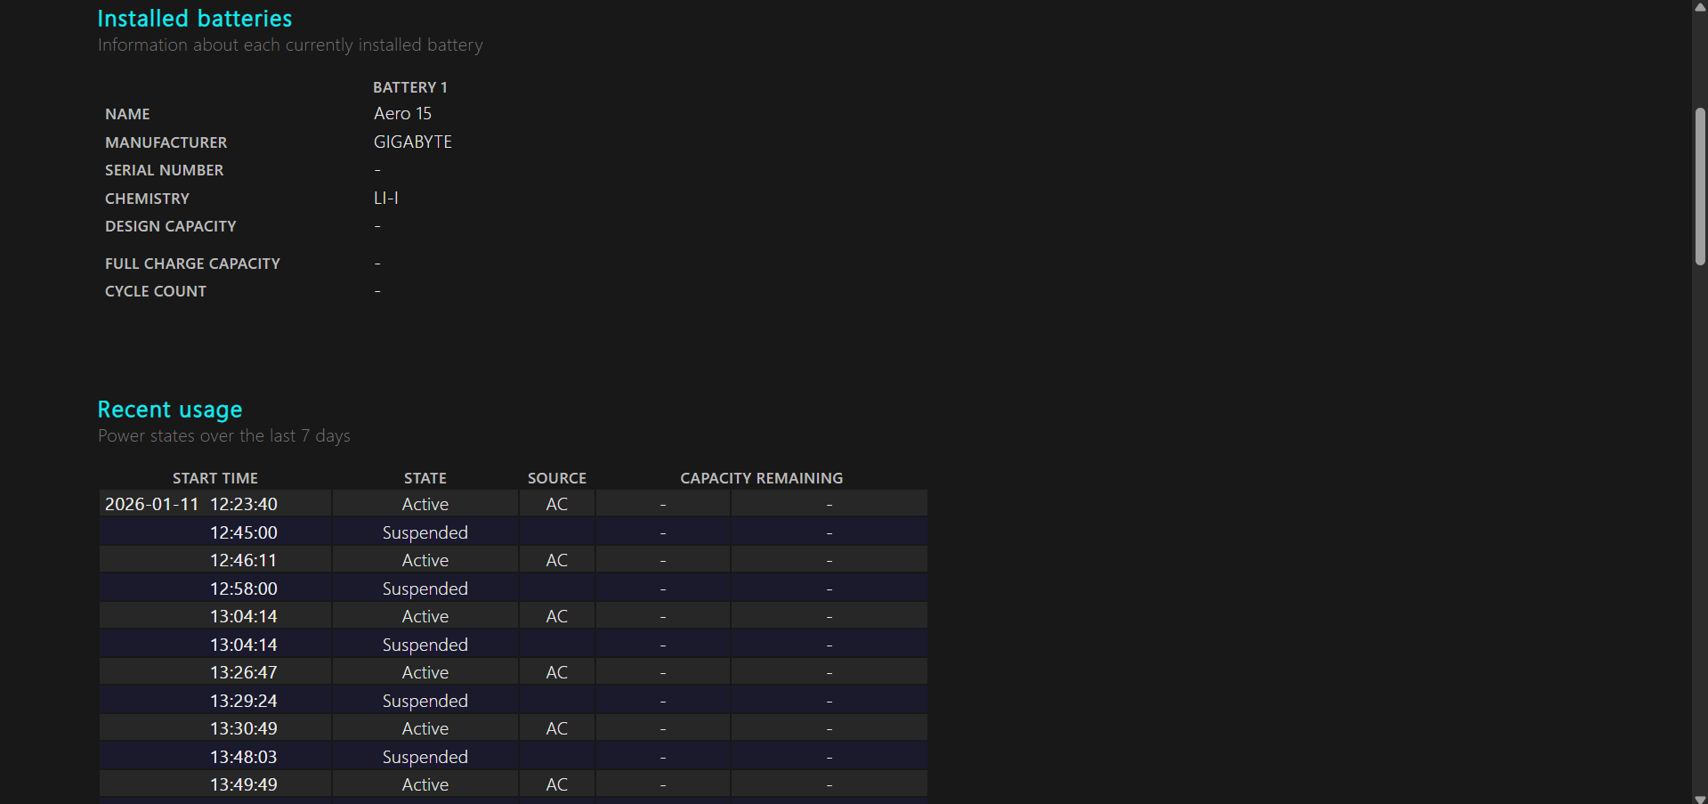Select the Aero 15 battery name value
Image resolution: width=1708 pixels, height=804 pixels.
(402, 114)
